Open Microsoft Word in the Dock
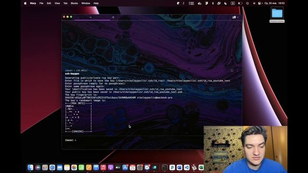 (x=180, y=167)
